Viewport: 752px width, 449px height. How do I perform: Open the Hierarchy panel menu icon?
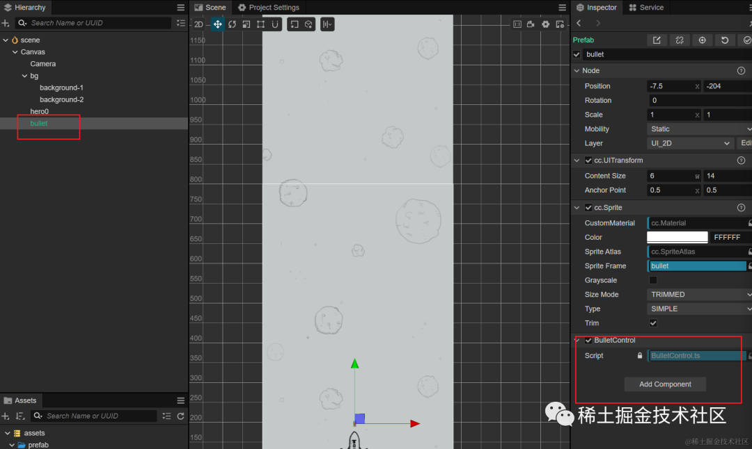coord(181,8)
